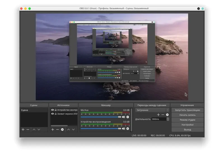The width and height of the screenshot is (224, 153).
Task: Move the source up in the Источники list
Action: (68, 129)
